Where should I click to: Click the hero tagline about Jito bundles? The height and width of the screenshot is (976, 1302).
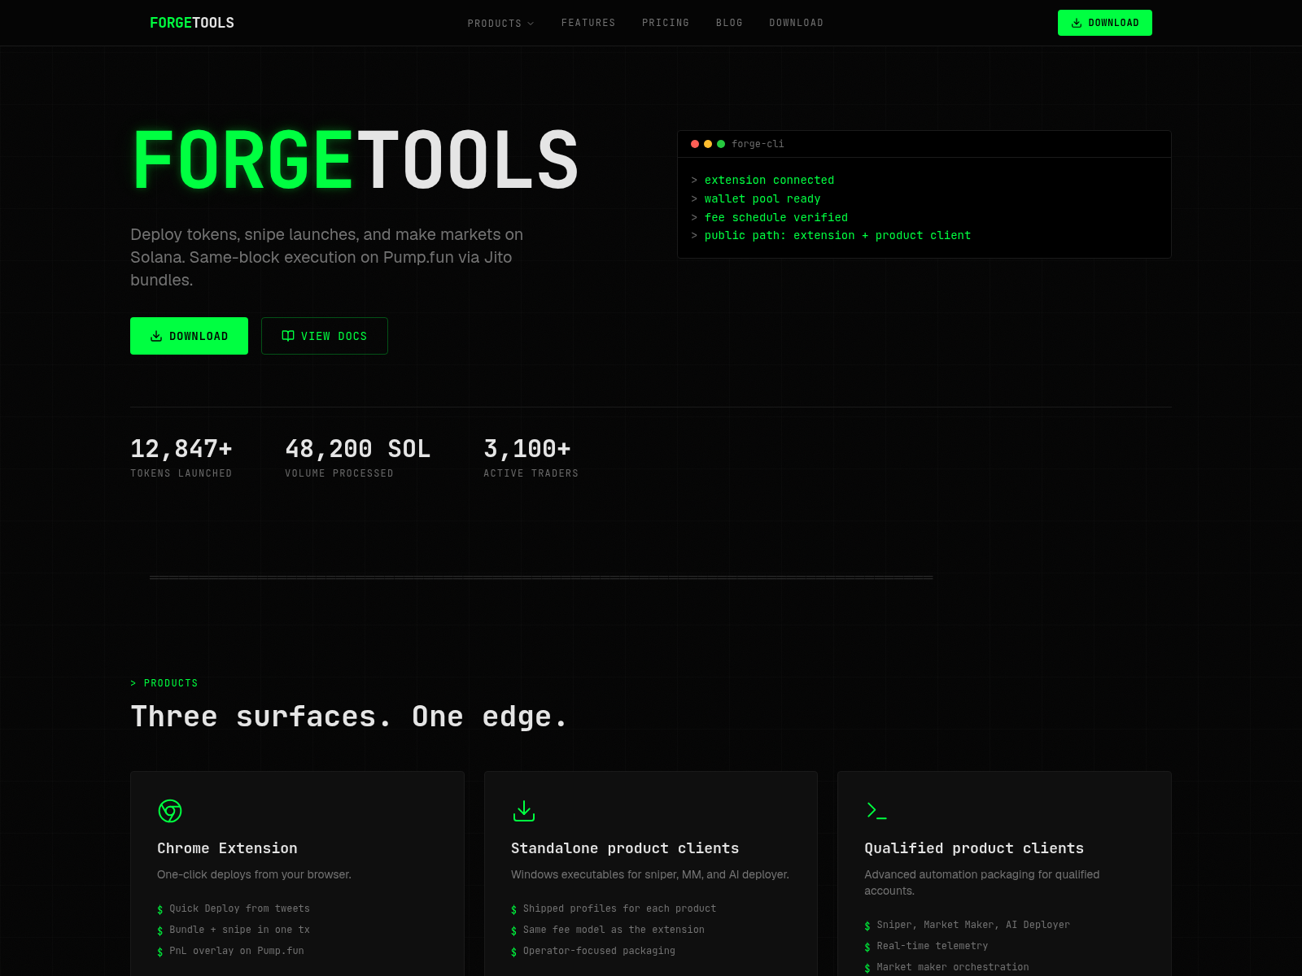coord(326,257)
